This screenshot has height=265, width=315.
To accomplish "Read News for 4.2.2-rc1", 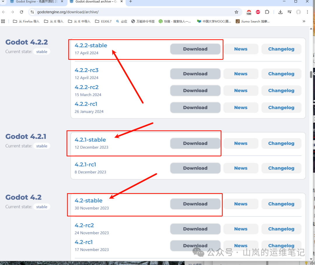I will pyautogui.click(x=241, y=108).
